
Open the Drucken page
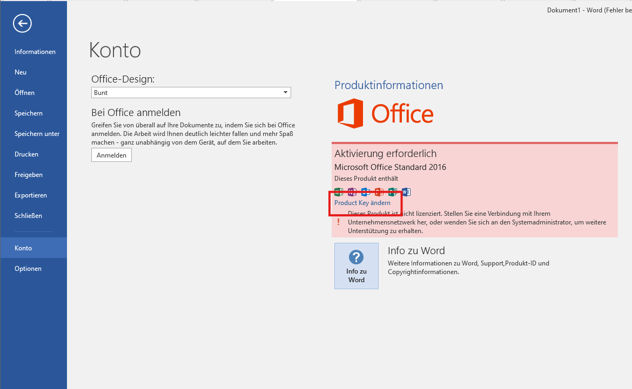(26, 154)
